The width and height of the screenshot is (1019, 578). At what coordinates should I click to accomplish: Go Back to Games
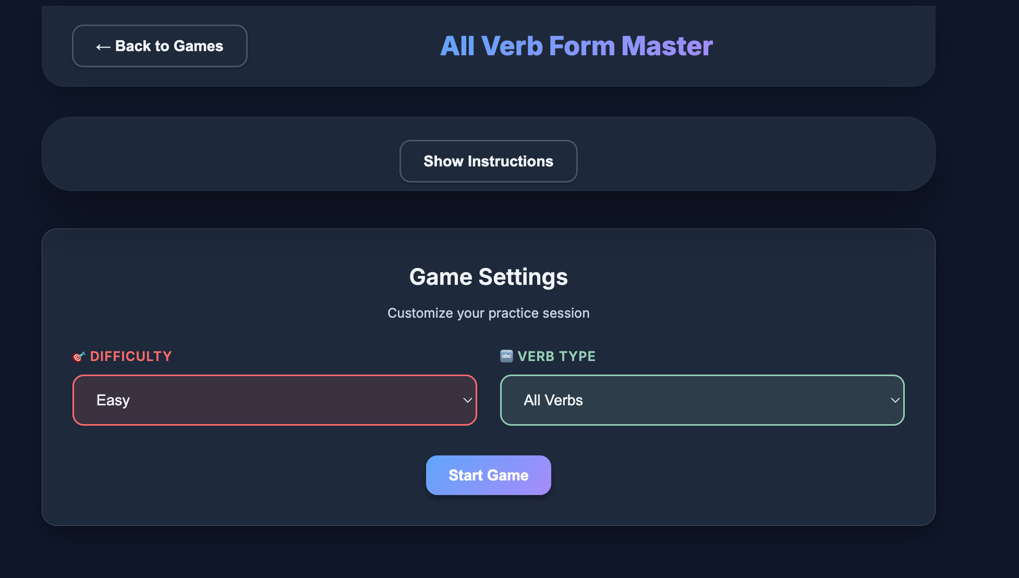pyautogui.click(x=160, y=46)
